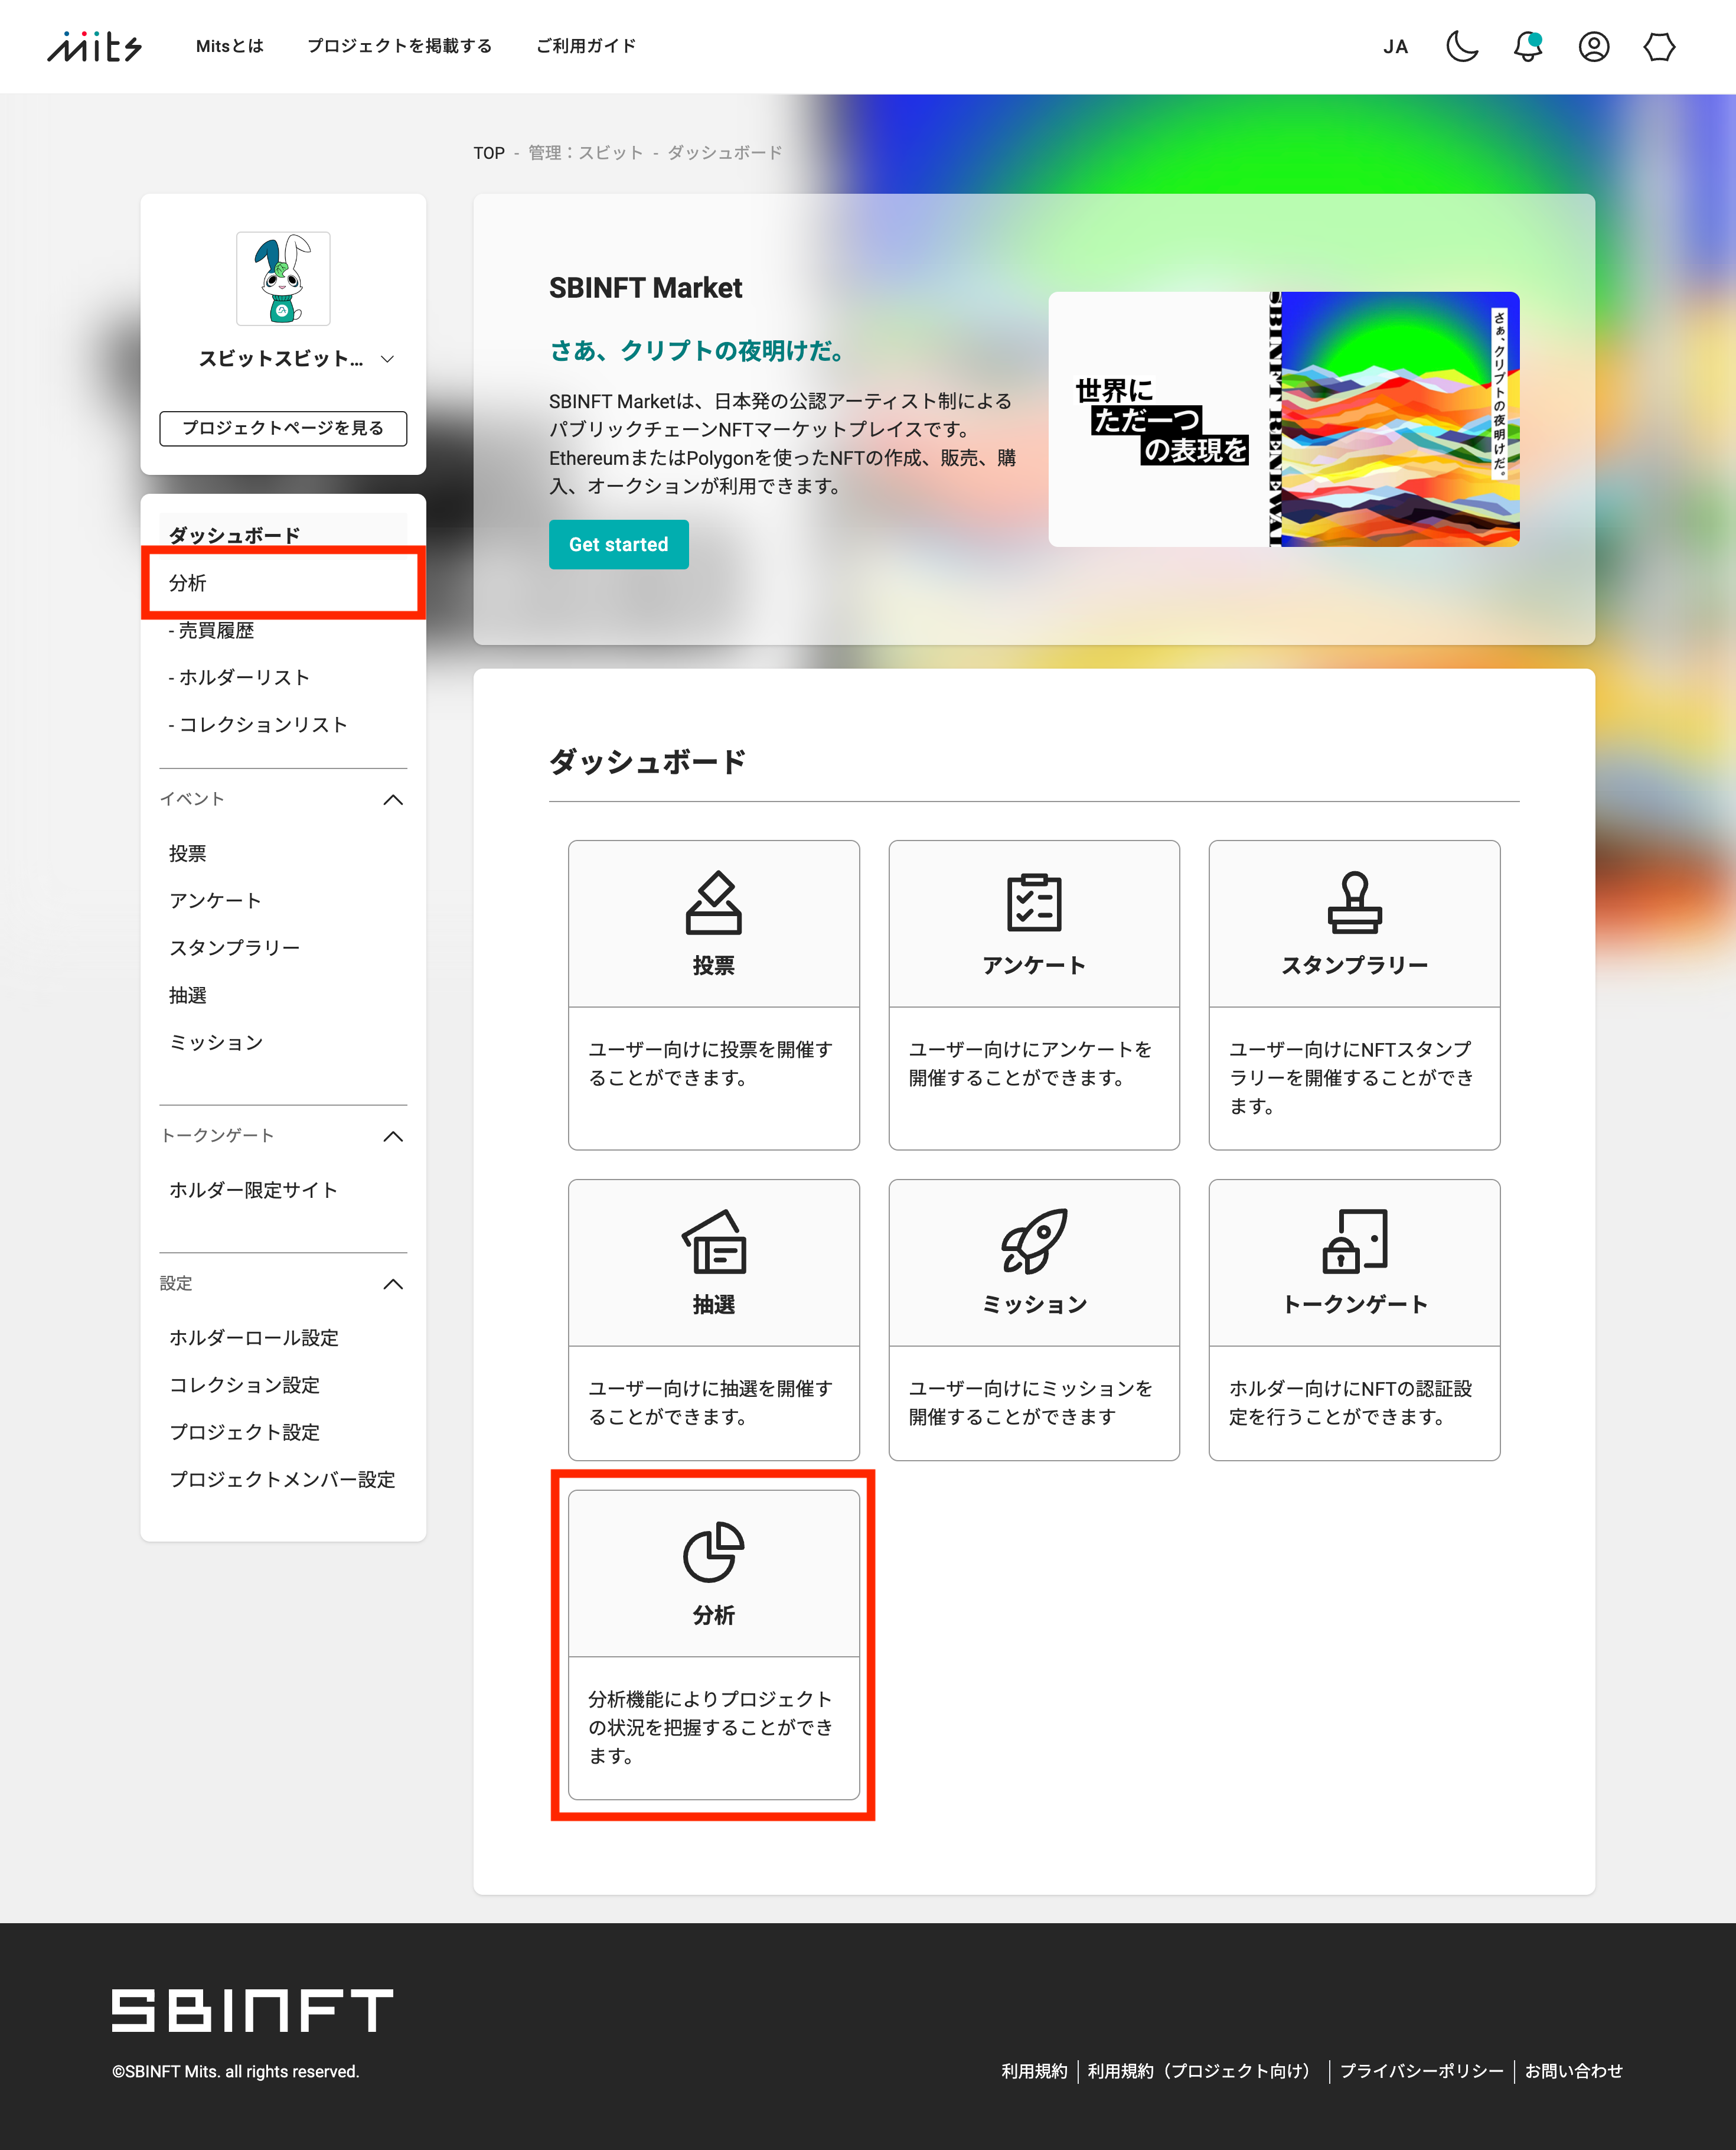Open the プライバシーポリシー footer link
The height and width of the screenshot is (2150, 1736).
pyautogui.click(x=1421, y=2071)
